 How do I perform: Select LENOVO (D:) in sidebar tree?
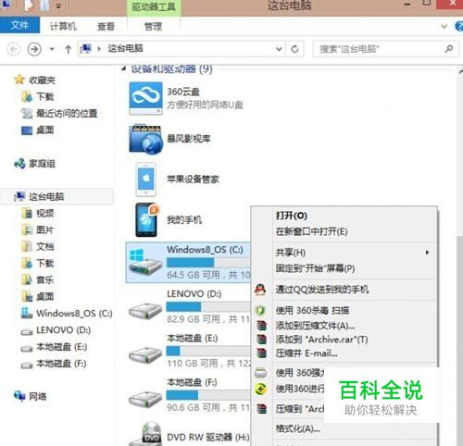click(x=56, y=330)
